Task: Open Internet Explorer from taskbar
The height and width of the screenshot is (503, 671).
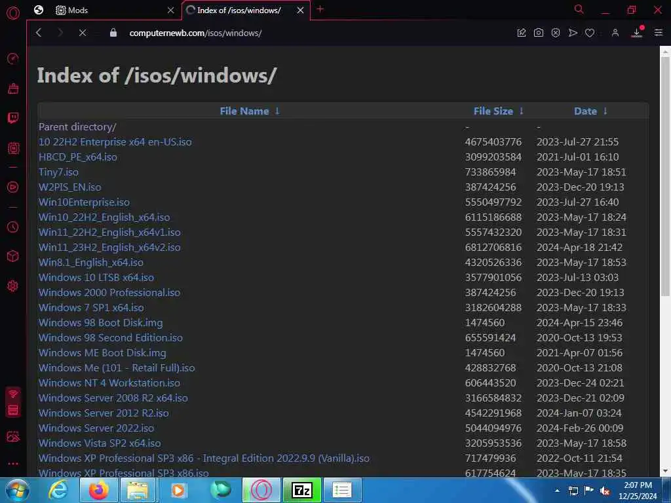Action: point(58,490)
